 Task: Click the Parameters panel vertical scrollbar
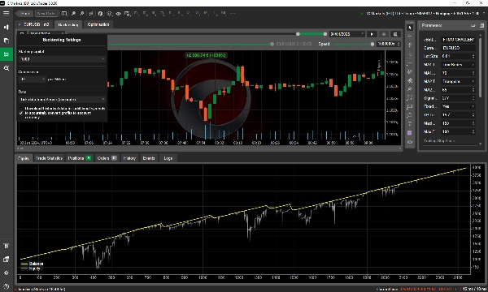(481, 67)
